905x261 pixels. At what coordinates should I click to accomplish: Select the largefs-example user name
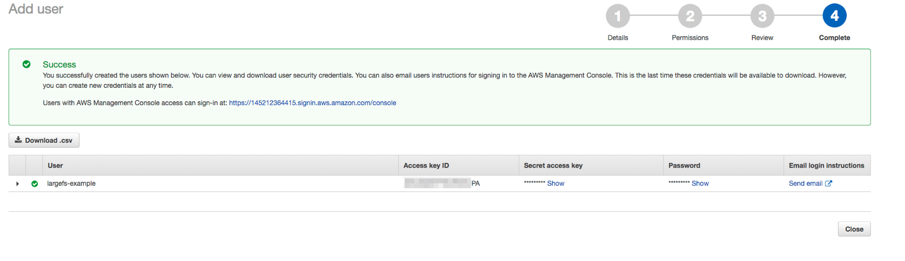click(x=71, y=183)
